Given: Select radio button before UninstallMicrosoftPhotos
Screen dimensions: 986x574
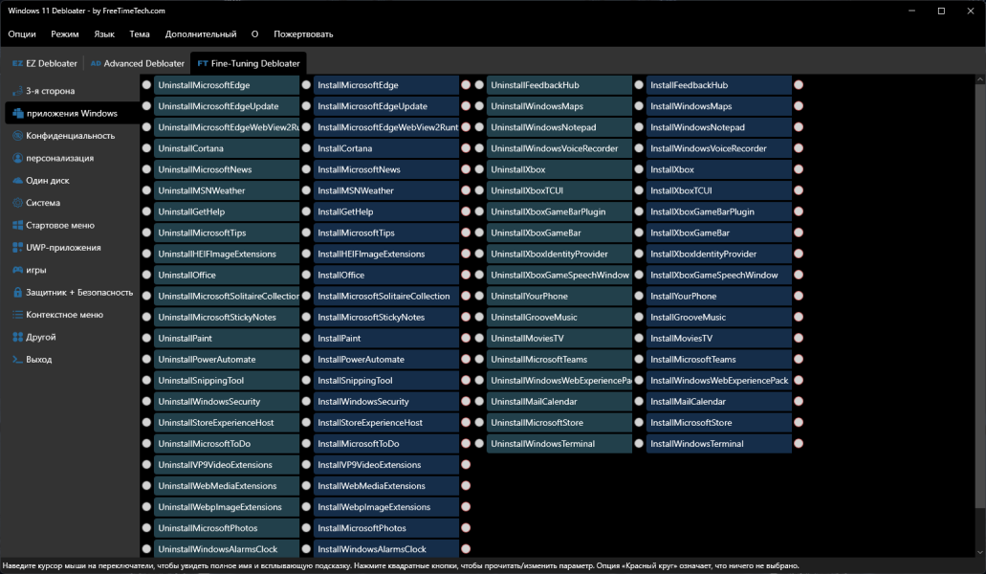Looking at the screenshot, I should 146,528.
